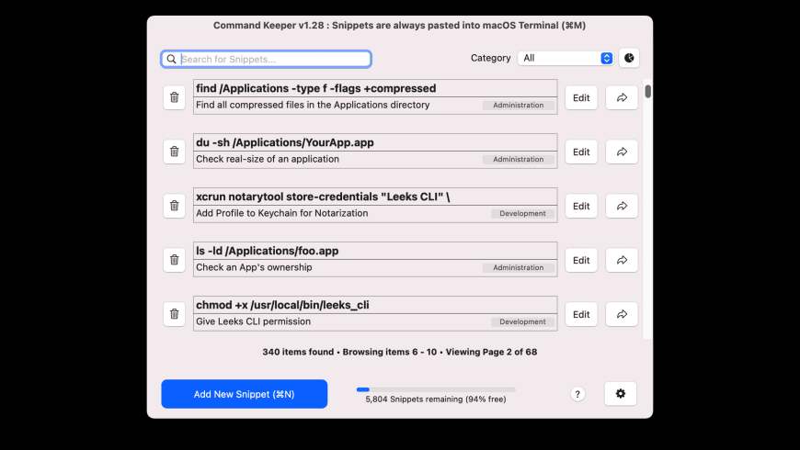This screenshot has width=800, height=450.
Task: Edit the find /Applications compressed snippet
Action: [581, 97]
